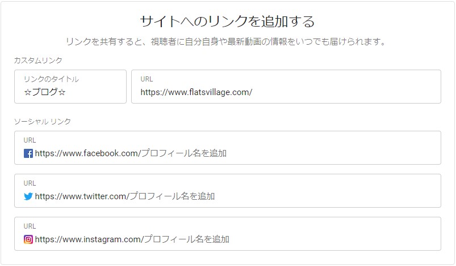Screen dimensions: 456x266
Task: Click URL label above flatsvillage address
Action: coord(147,79)
